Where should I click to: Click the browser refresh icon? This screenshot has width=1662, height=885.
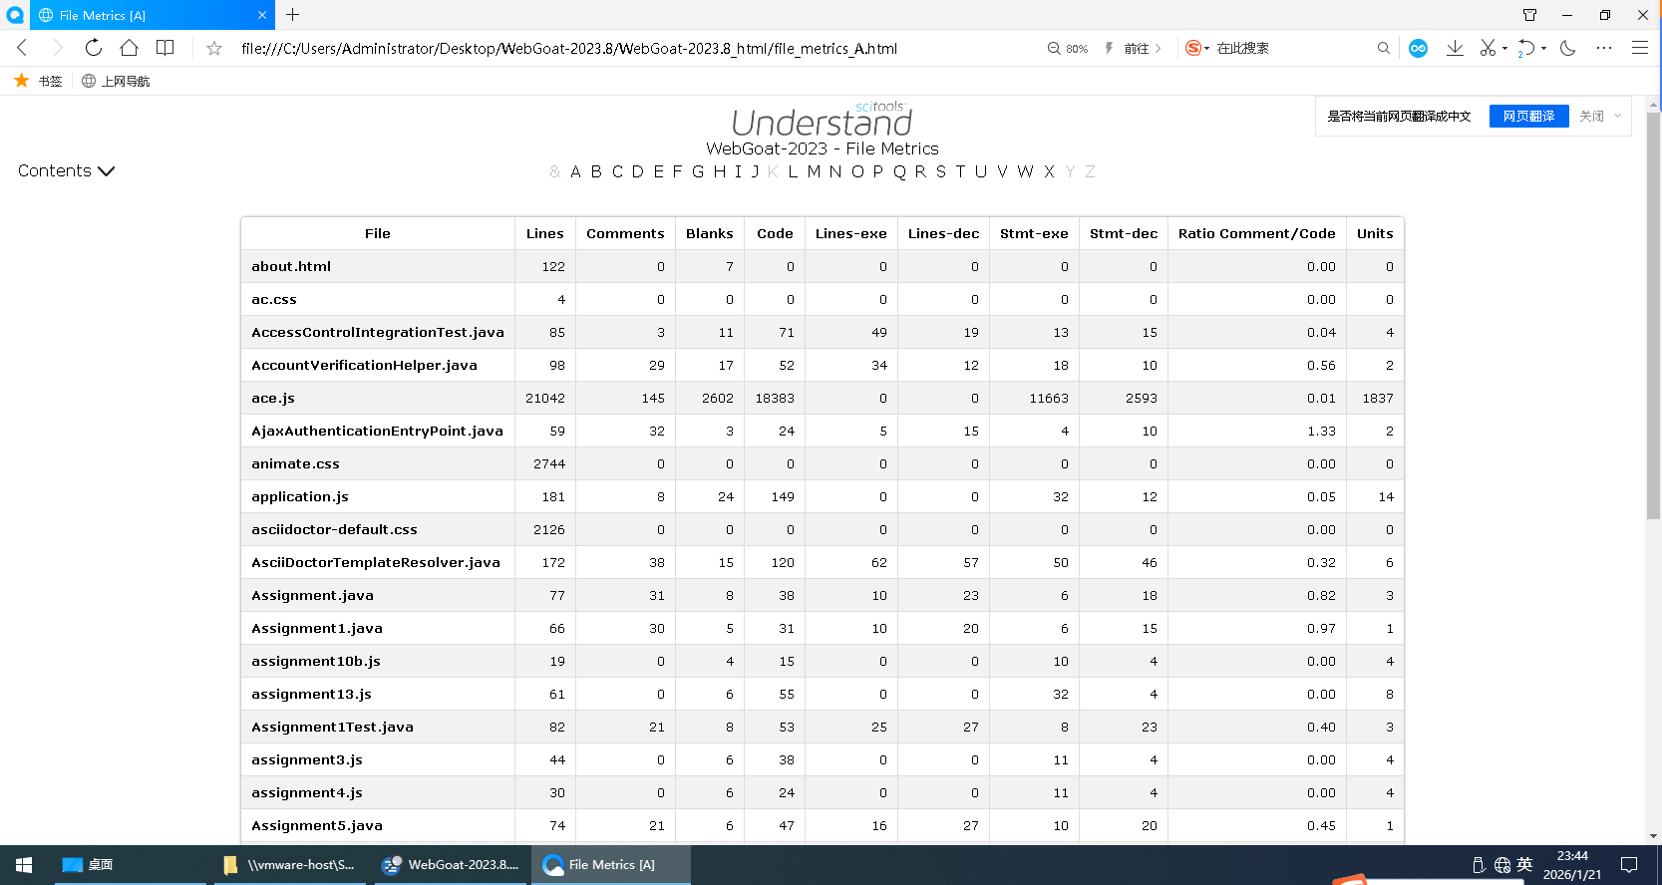tap(93, 48)
